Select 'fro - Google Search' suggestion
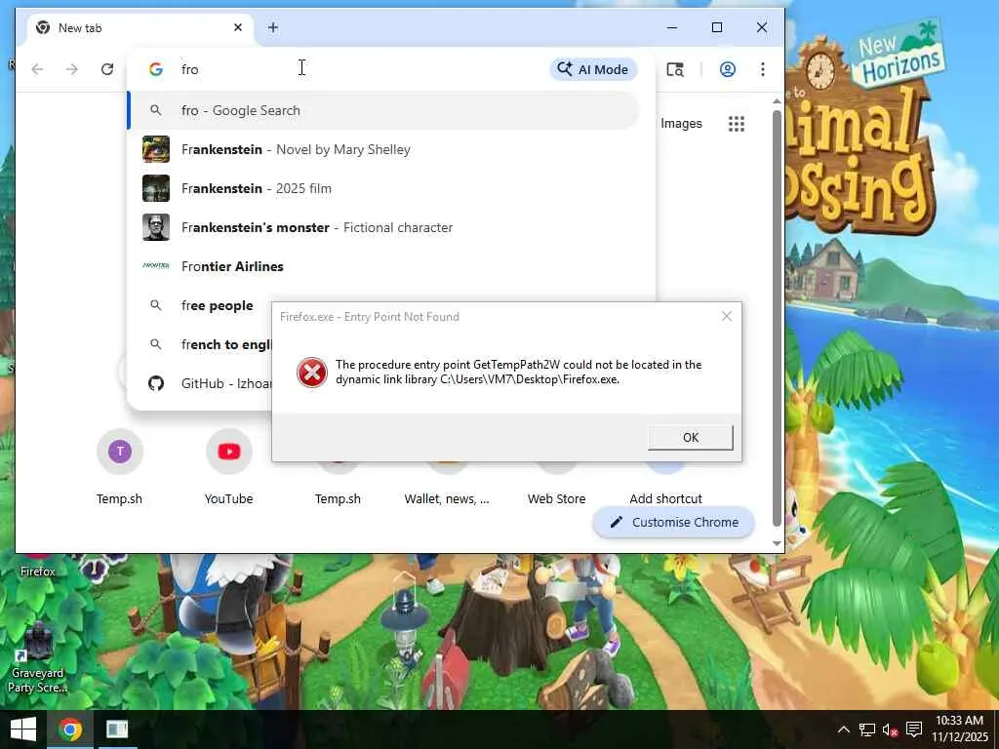This screenshot has height=749, width=999. click(383, 111)
